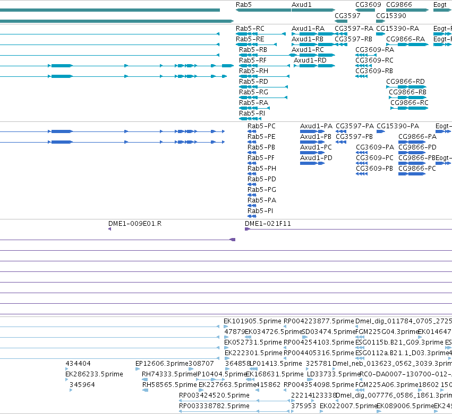Select the CG3597-RB transcript label

pos(353,39)
